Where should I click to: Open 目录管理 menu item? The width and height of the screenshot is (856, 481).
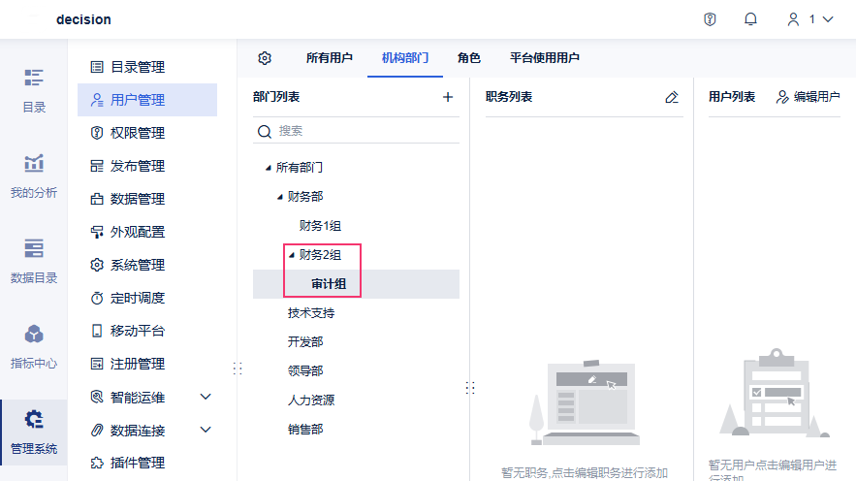click(147, 67)
